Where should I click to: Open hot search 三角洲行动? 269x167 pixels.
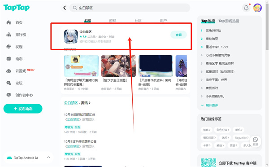click(213, 31)
